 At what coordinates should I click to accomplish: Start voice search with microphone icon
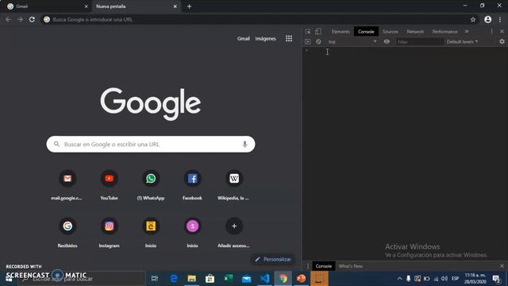244,144
